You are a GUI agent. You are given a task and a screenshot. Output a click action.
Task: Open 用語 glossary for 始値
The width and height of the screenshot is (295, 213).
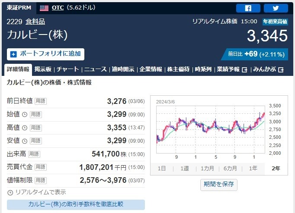coord(36,114)
